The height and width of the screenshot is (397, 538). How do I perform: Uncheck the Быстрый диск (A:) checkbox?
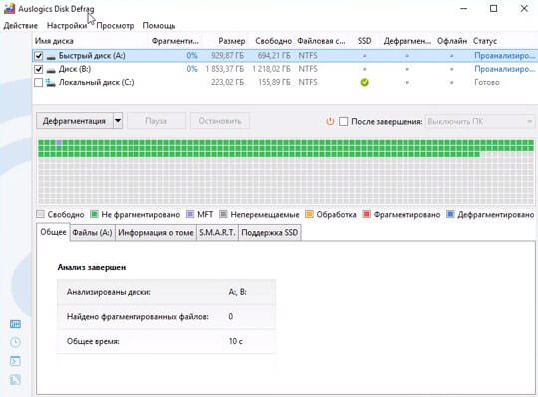tap(39, 56)
